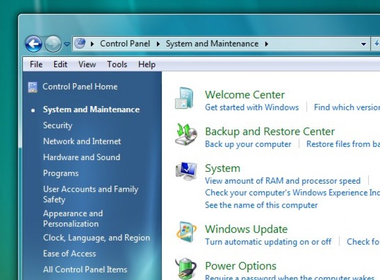
Task: Open Network and Internet category
Action: (x=82, y=141)
